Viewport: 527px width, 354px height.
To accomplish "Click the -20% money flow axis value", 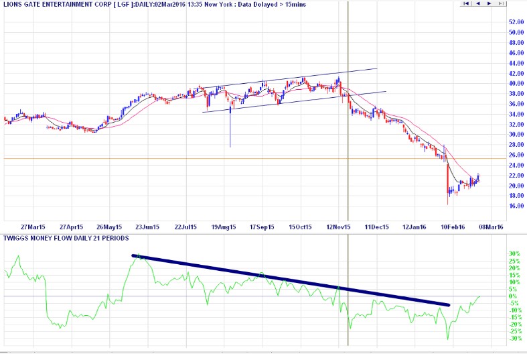I will point(515,324).
